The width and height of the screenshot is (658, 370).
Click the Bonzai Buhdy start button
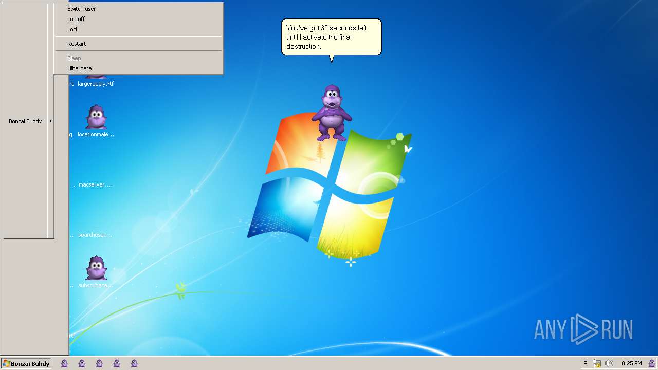coord(26,363)
